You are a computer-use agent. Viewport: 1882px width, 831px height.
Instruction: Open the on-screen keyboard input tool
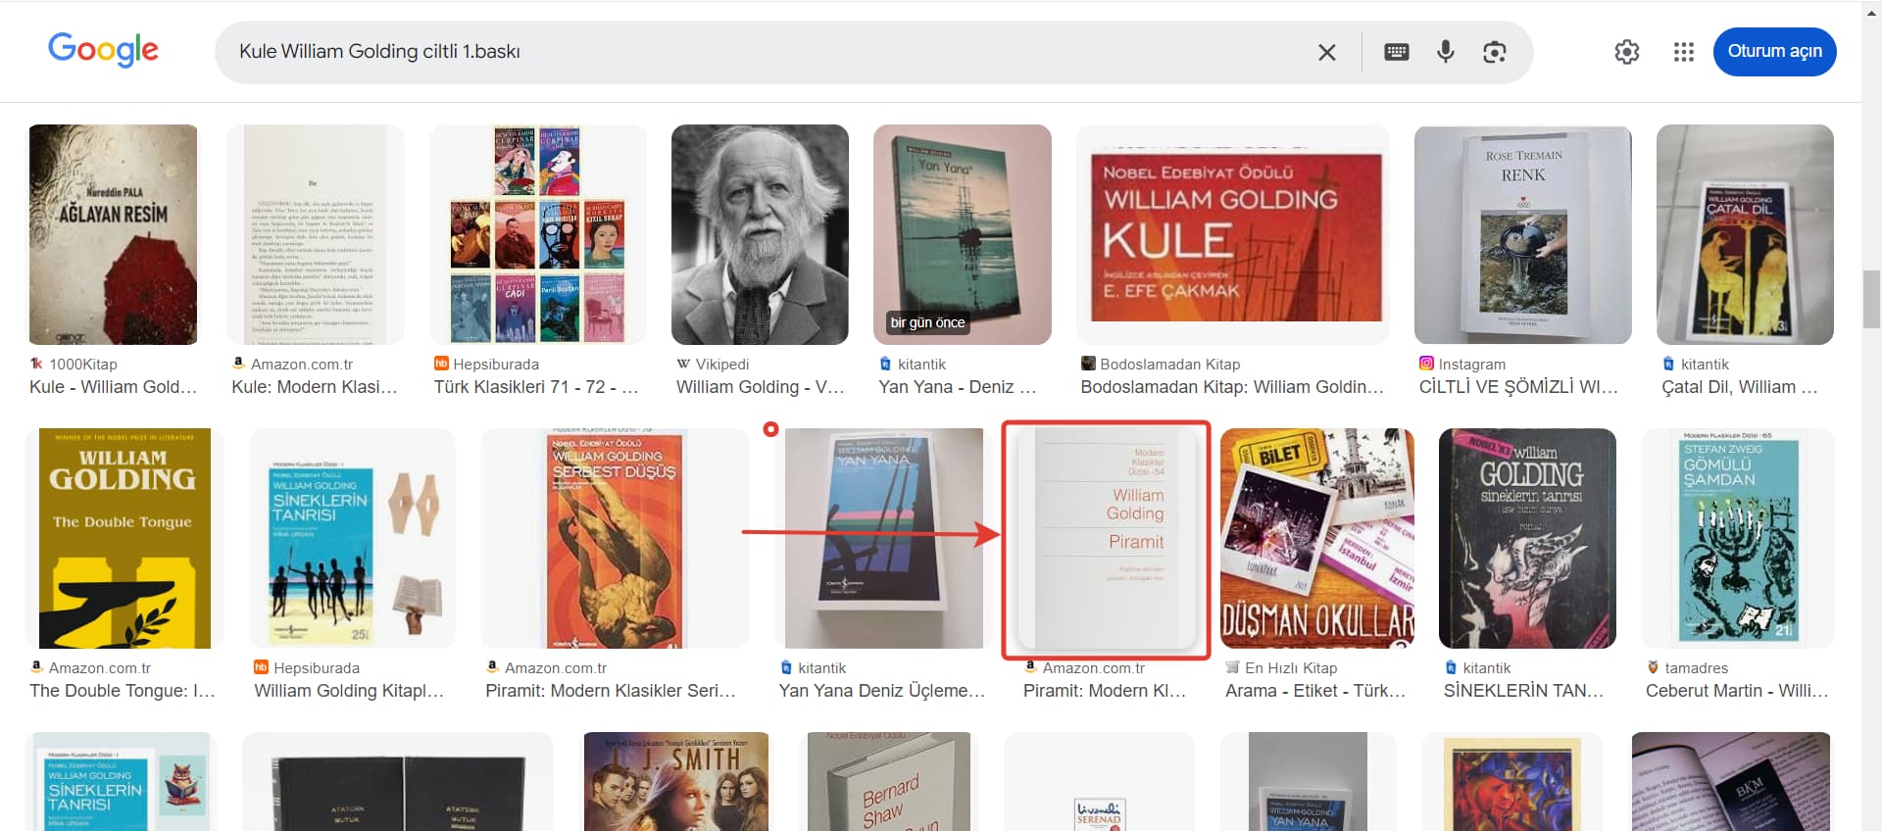(x=1396, y=52)
